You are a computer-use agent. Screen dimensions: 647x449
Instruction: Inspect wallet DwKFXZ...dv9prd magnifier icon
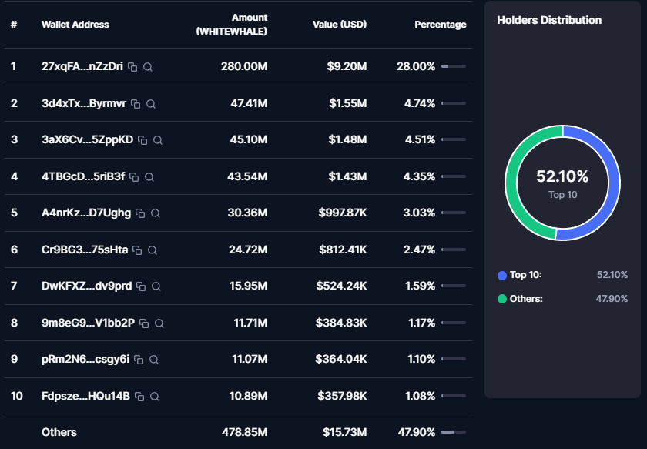(156, 286)
